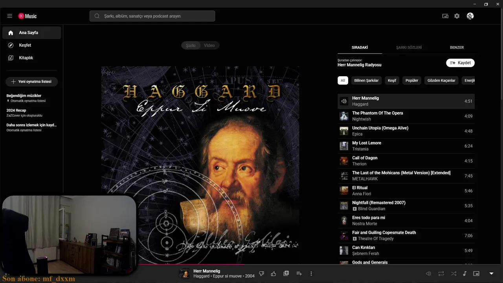The width and height of the screenshot is (503, 283).
Task: Click the now-playing speaker icon on Herr Mannelig
Action: [x=344, y=101]
